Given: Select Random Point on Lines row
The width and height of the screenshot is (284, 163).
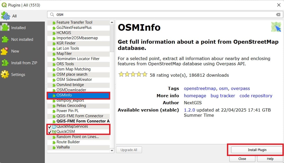Looking at the screenshot, I should point(78,137).
